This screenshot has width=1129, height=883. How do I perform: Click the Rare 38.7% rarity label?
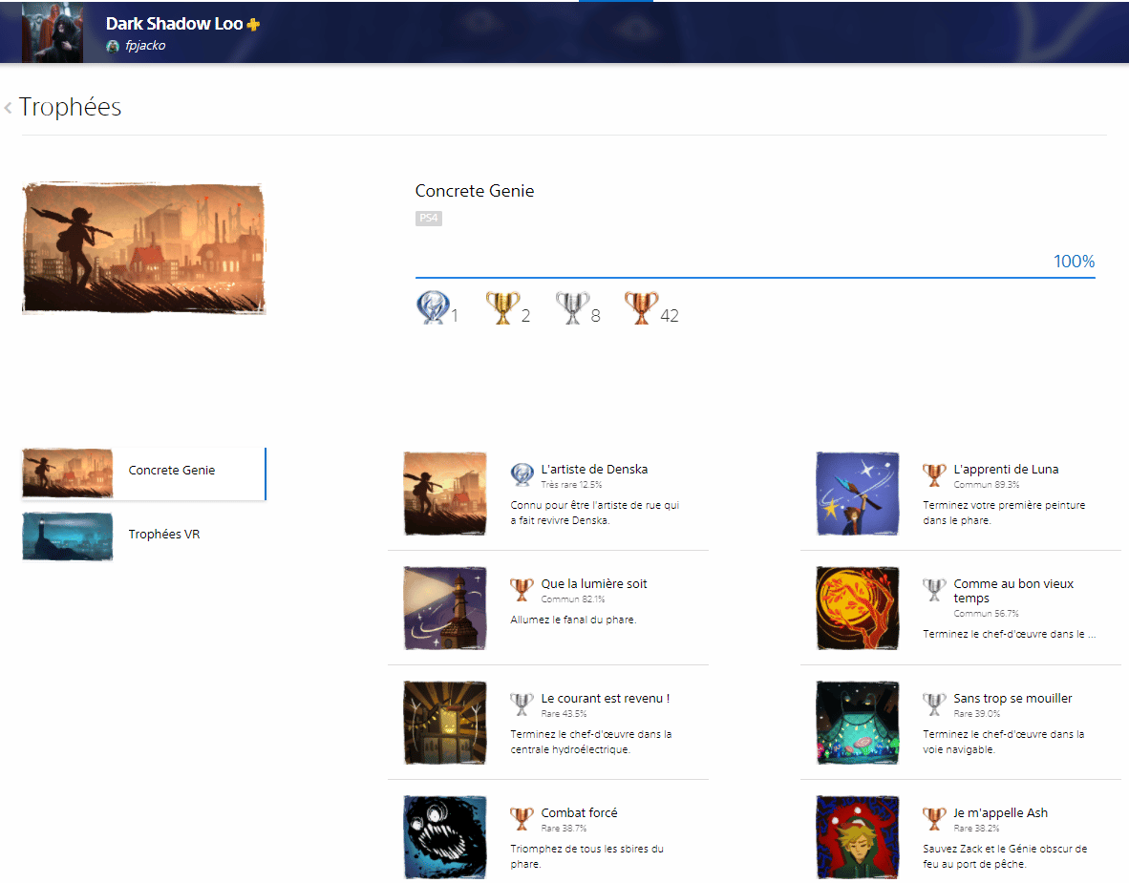pos(564,828)
